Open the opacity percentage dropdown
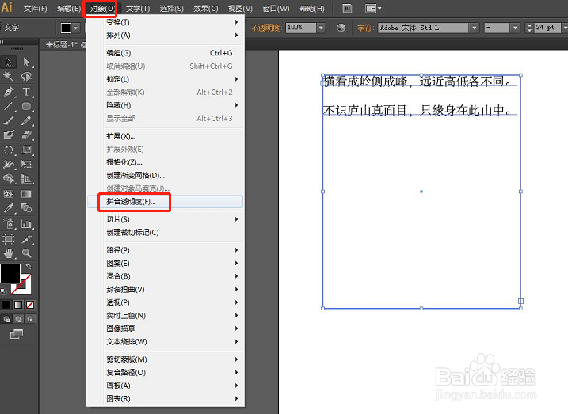The image size is (568, 414). (x=321, y=28)
